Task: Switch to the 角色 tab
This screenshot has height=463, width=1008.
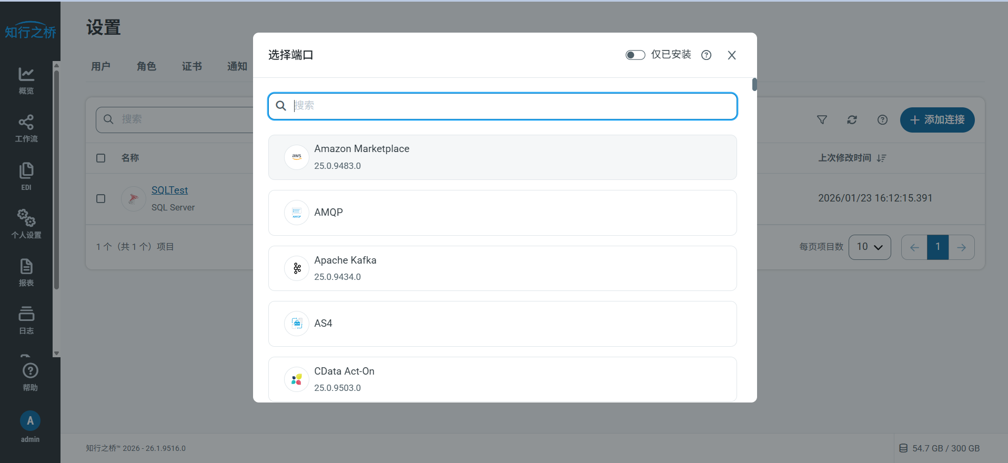Action: [x=146, y=66]
